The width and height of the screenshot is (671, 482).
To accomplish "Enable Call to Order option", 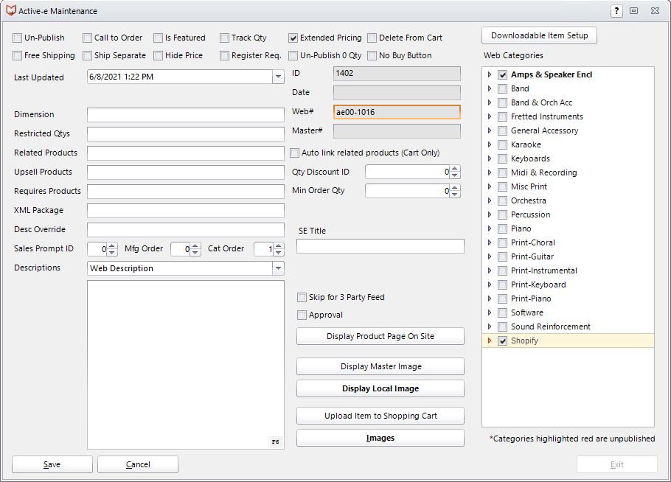I will [x=87, y=38].
